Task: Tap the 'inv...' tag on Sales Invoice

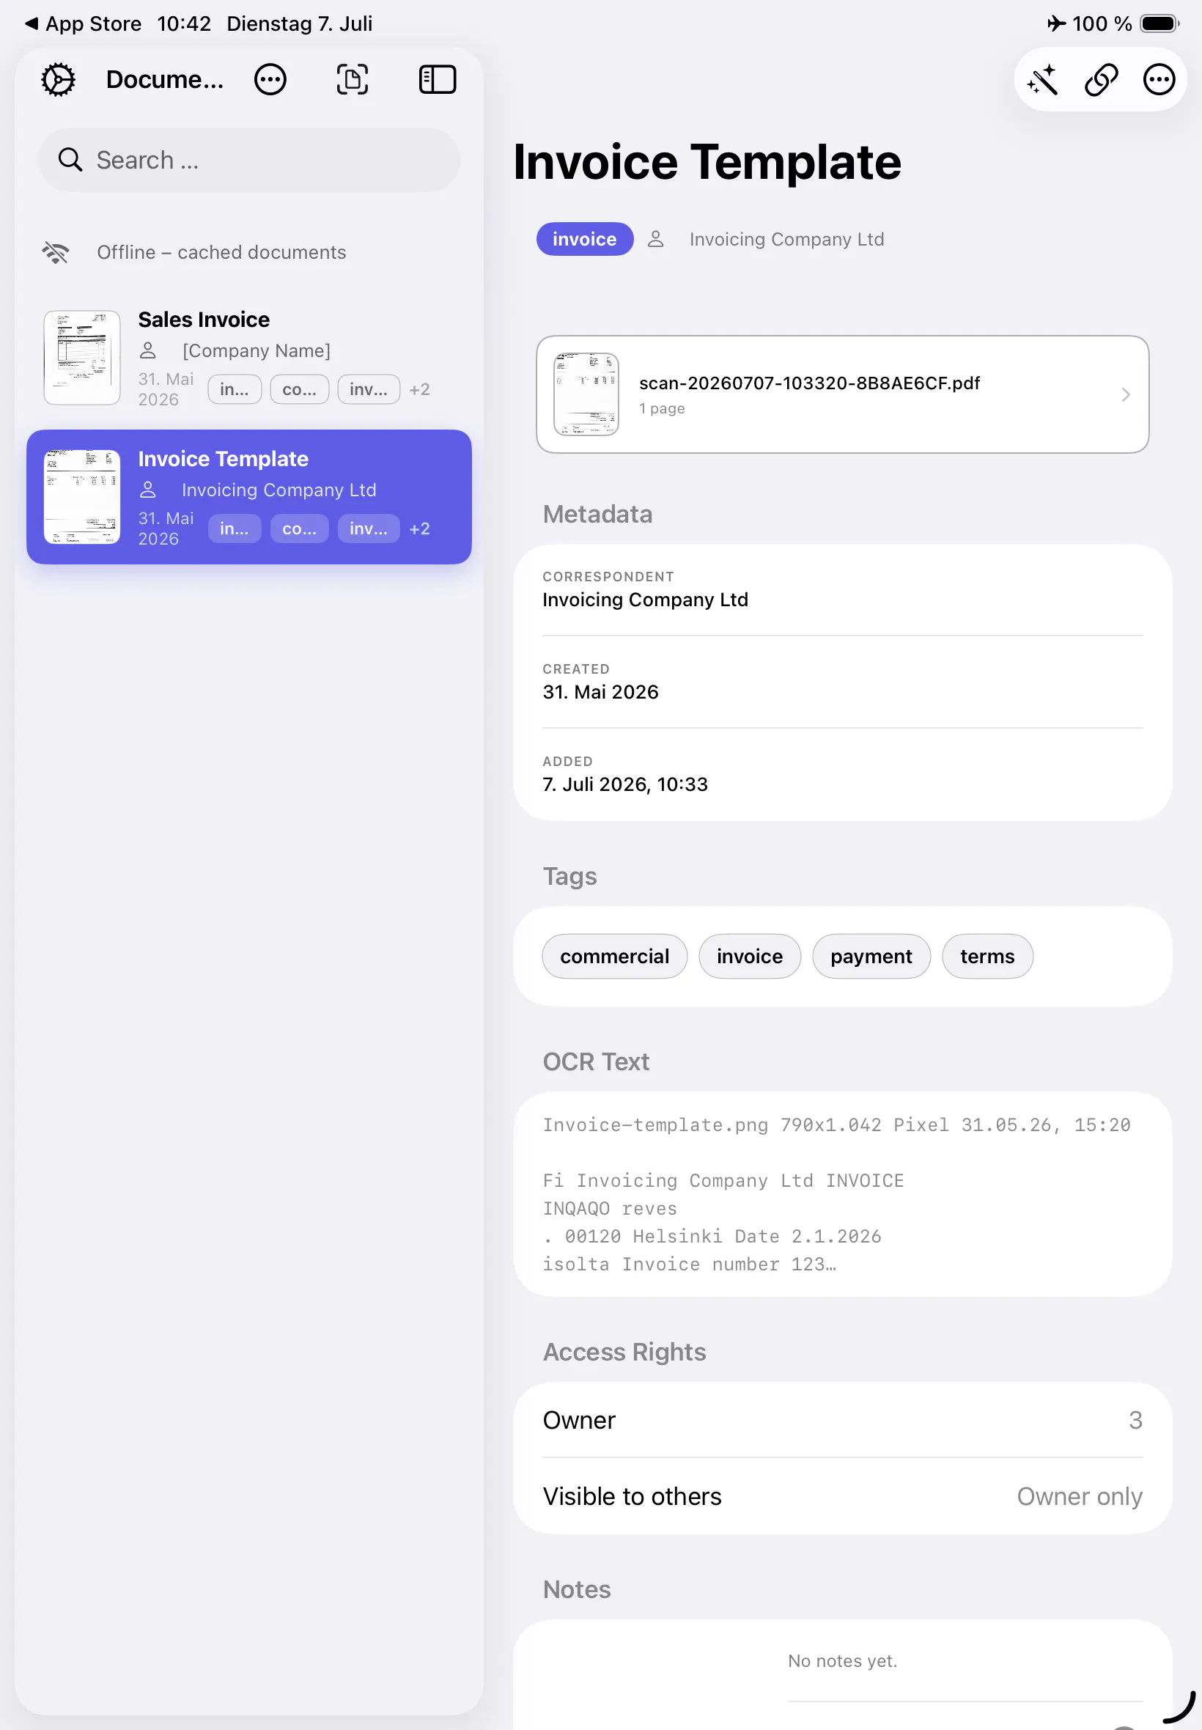Action: coord(369,389)
